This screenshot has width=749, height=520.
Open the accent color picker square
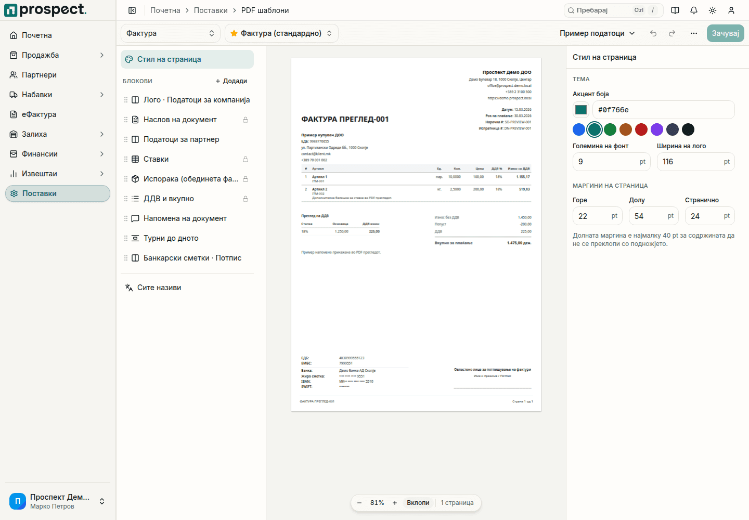[581, 110]
